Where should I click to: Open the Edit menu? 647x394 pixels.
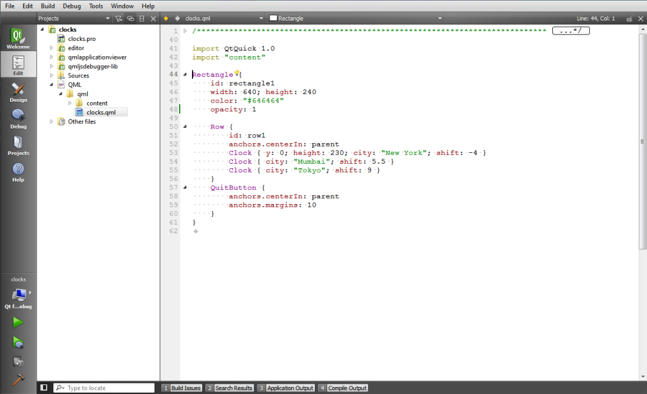pos(28,6)
